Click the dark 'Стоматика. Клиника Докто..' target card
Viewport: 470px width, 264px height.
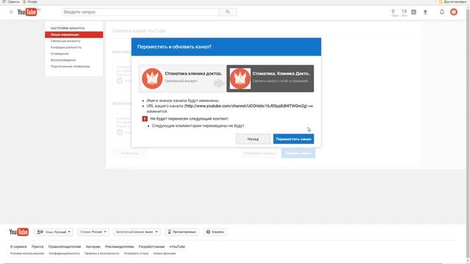click(x=270, y=78)
